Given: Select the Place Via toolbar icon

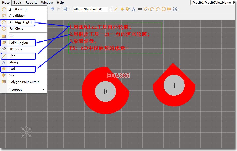Looking at the screenshot, I should coord(128,9).
